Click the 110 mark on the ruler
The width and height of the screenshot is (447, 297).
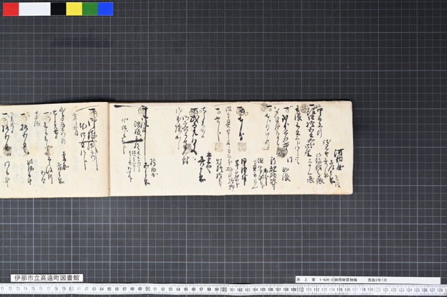click(300, 290)
